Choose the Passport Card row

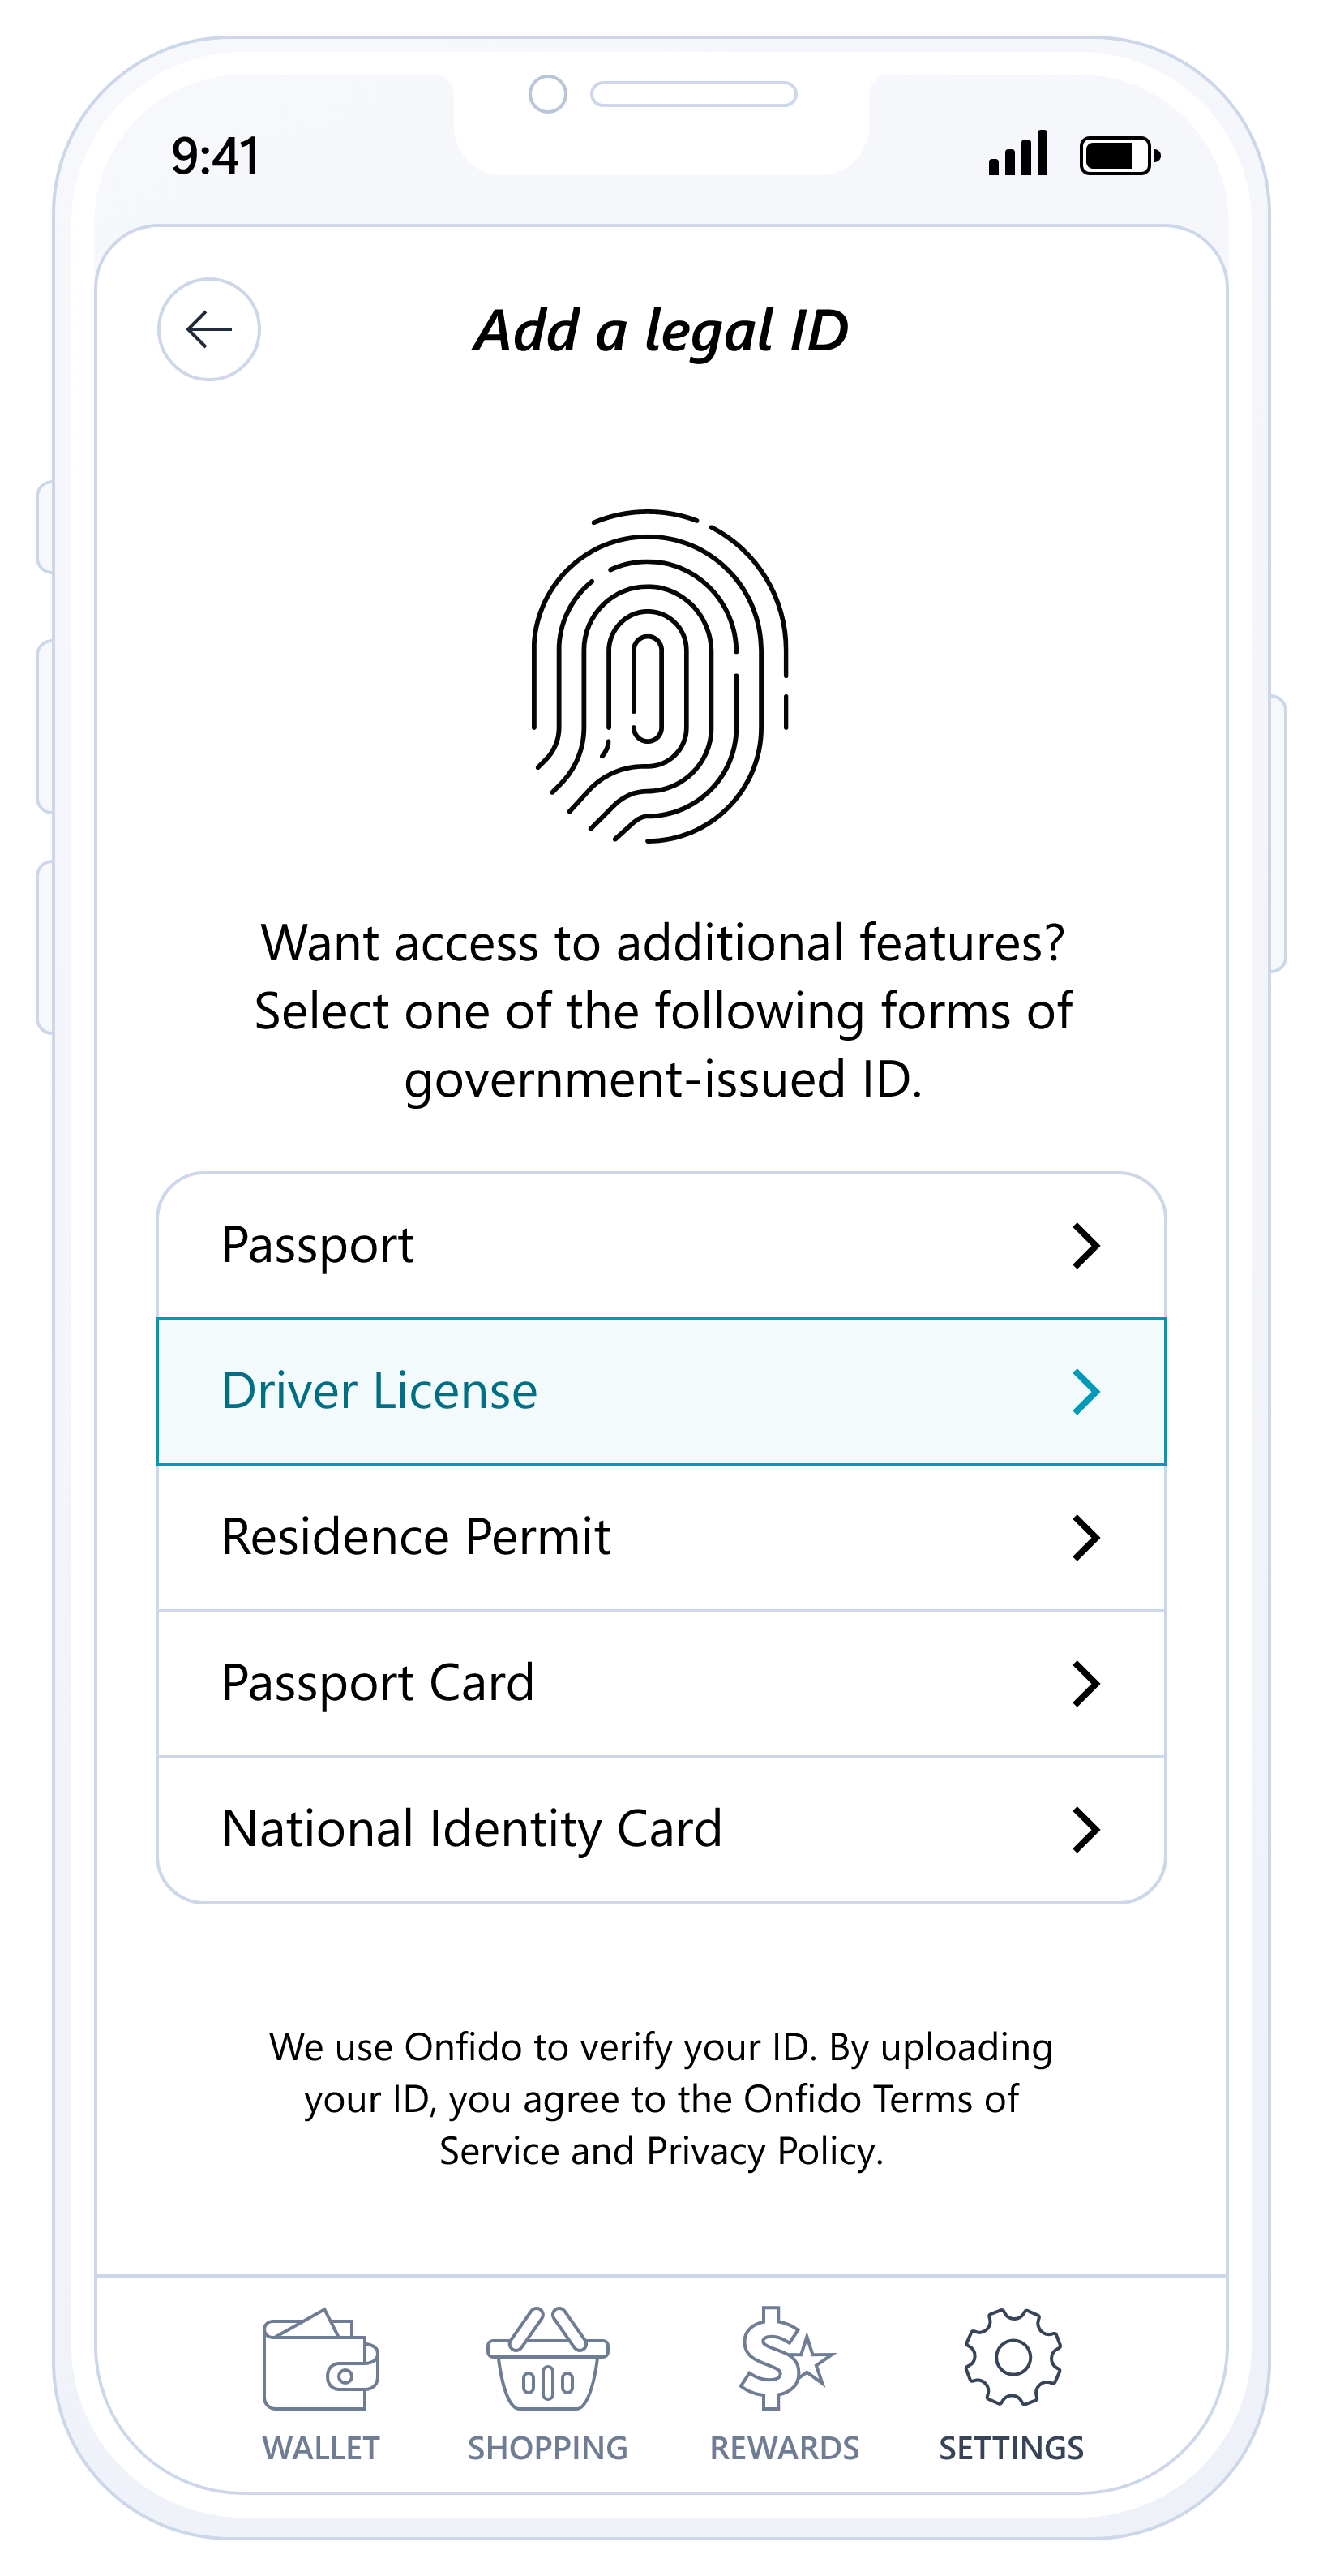click(378, 1683)
